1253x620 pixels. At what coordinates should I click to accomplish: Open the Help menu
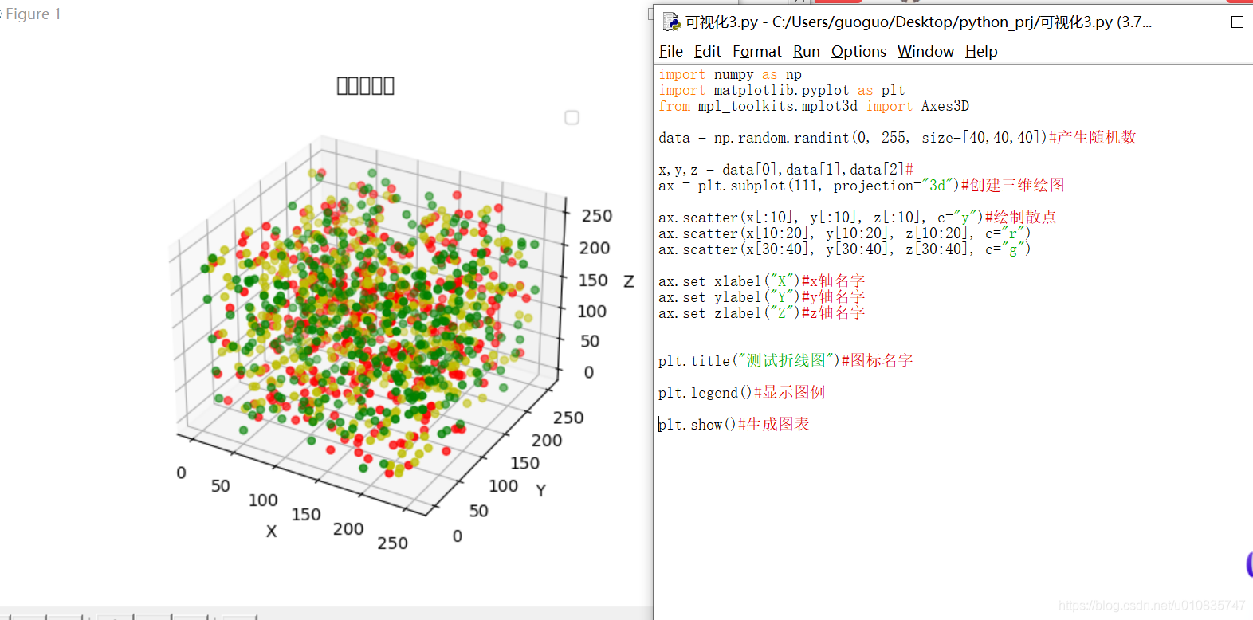tap(981, 51)
